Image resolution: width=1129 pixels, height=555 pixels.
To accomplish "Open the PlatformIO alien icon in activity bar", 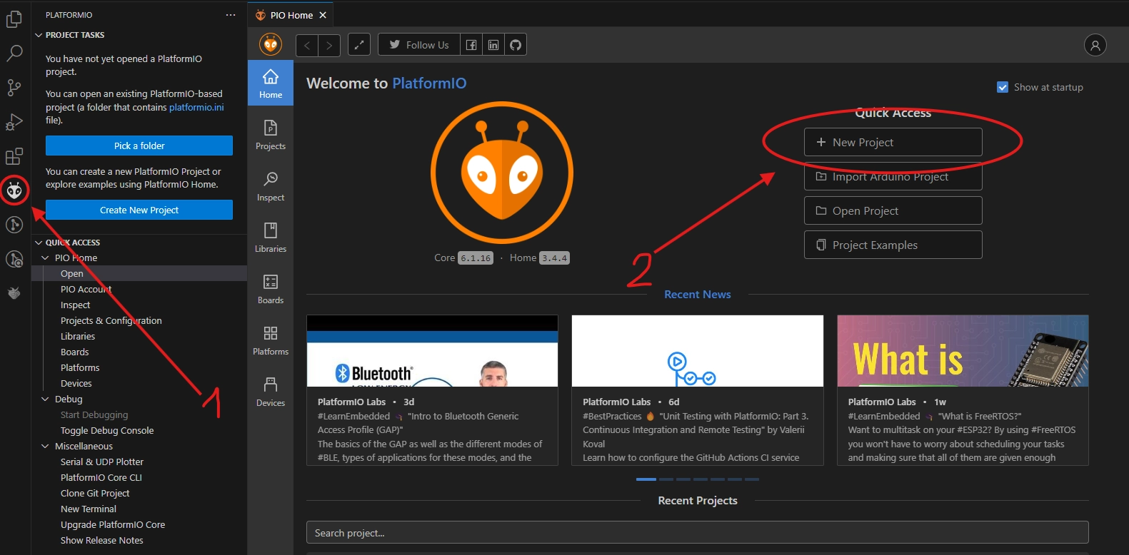I will pyautogui.click(x=15, y=190).
